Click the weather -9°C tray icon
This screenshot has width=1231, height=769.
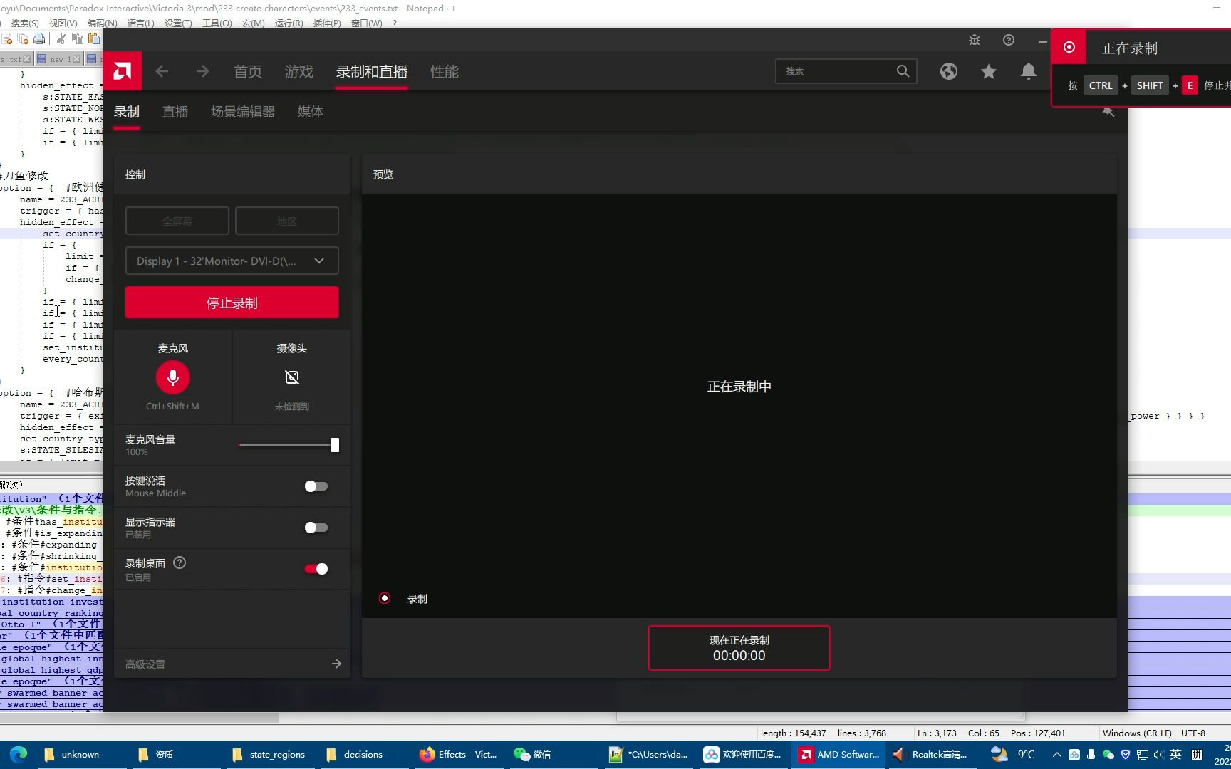[x=1014, y=754]
